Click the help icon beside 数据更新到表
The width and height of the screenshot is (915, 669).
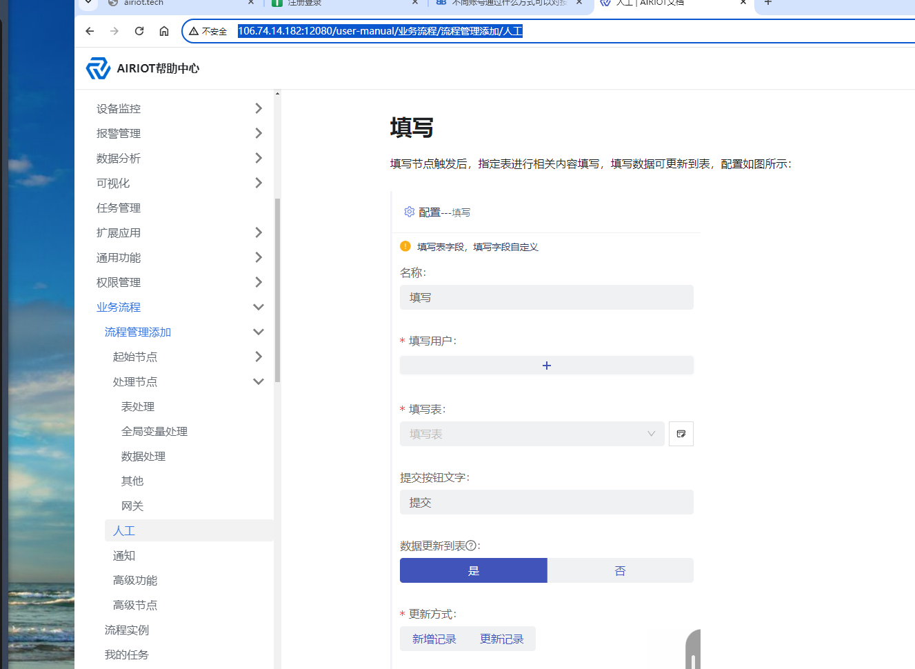pyautogui.click(x=471, y=546)
